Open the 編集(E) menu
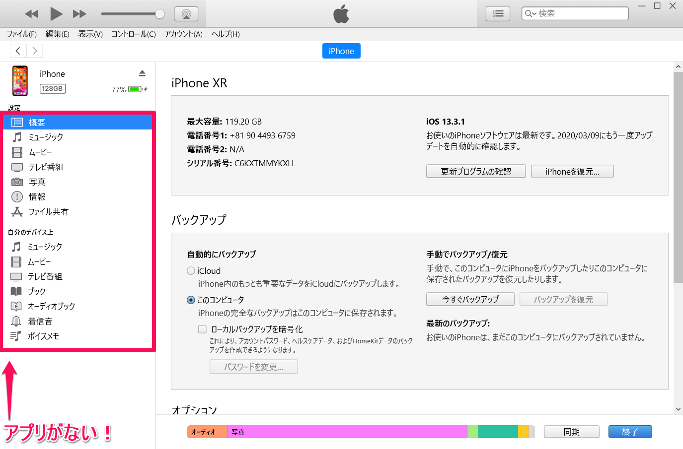Screen dimensions: 683x449 [x=57, y=34]
